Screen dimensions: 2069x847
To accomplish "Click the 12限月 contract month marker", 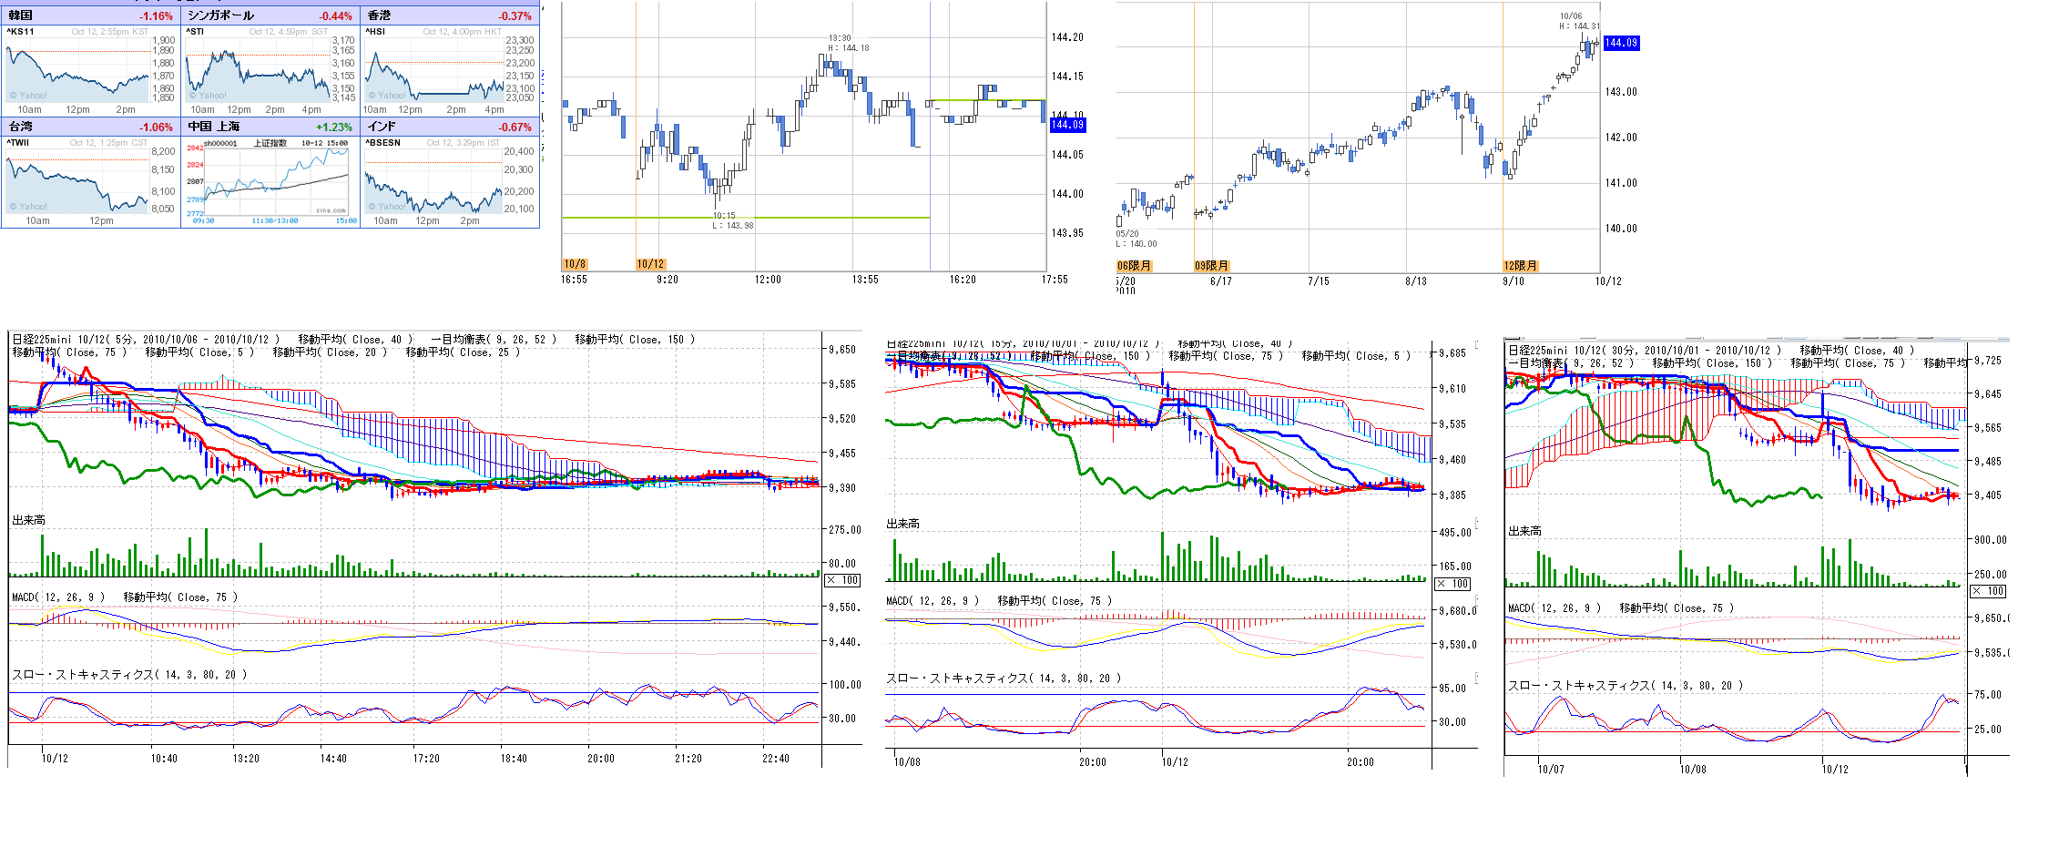I will tap(1521, 266).
